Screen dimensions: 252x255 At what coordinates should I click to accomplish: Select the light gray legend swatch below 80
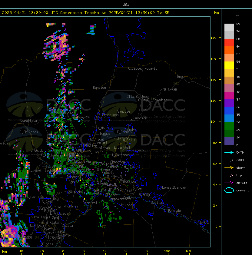coord(229,27)
